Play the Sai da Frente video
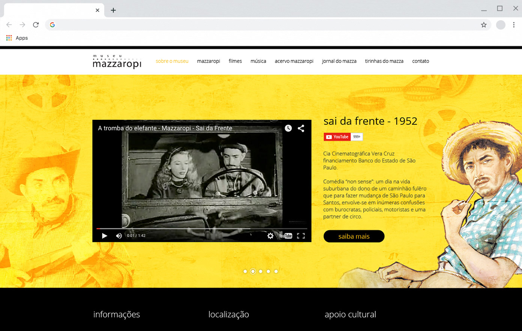The image size is (522, 331). pos(104,236)
